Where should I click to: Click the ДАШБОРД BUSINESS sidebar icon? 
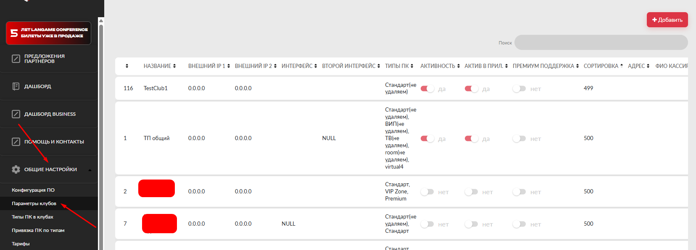pos(16,114)
